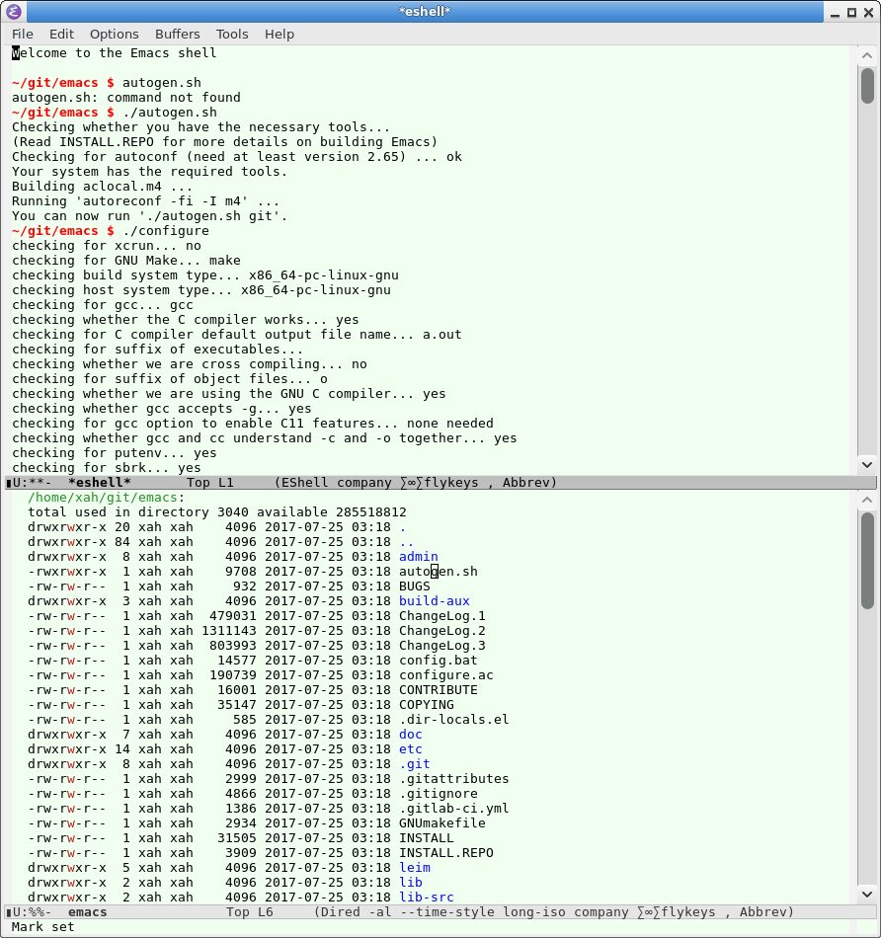Click flykeys minor mode in Dired mode line
Viewport: 881px width, 938px height.
click(688, 911)
